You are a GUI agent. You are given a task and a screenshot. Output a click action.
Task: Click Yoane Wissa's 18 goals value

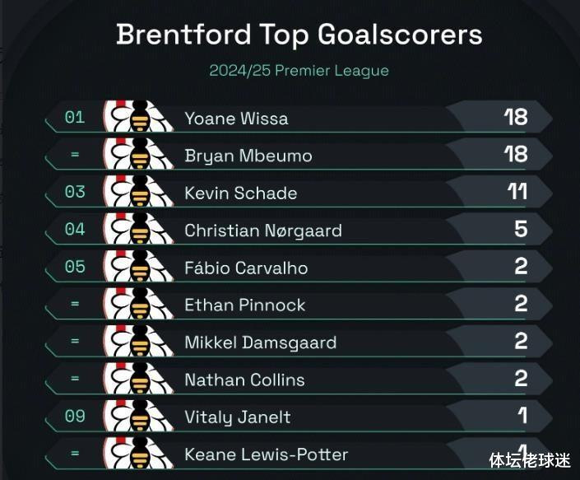[x=516, y=117]
